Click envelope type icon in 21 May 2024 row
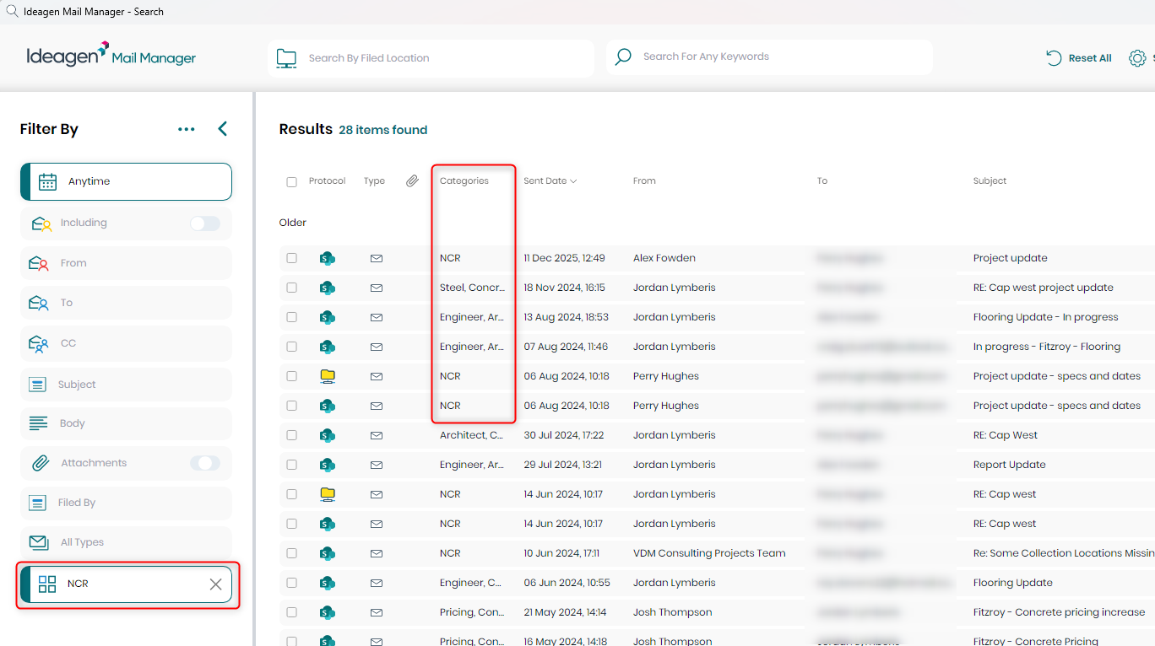The image size is (1155, 646). coord(377,612)
